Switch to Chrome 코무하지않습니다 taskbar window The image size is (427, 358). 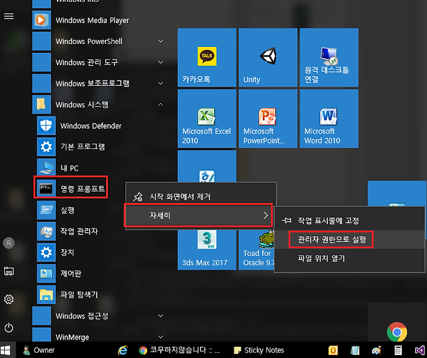179,350
